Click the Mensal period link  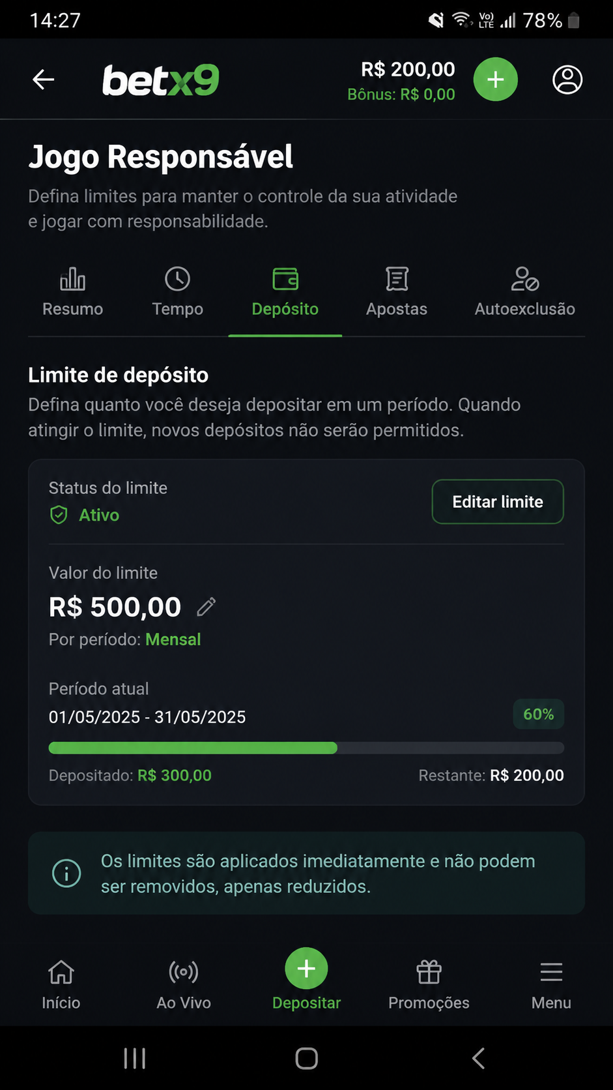pos(173,640)
